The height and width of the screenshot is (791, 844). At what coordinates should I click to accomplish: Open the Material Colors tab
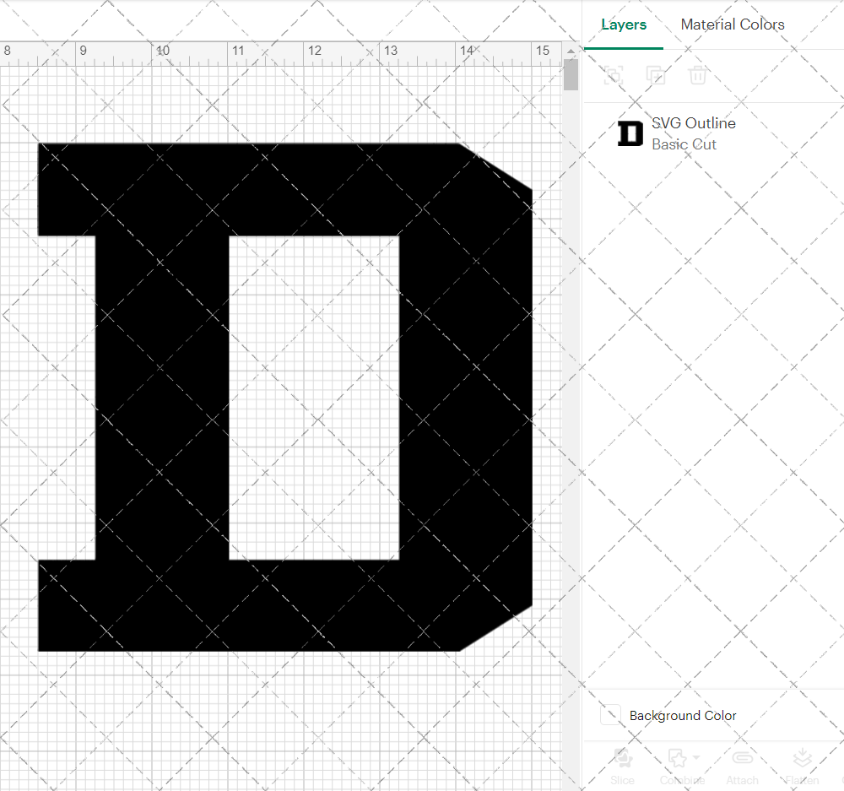pos(732,24)
